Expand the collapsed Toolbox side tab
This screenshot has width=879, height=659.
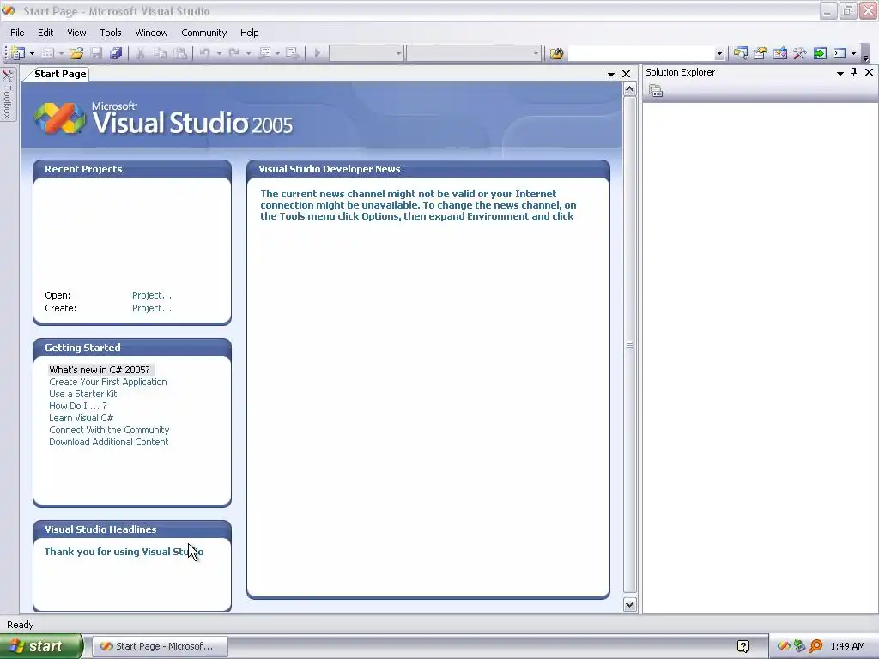coord(7,94)
